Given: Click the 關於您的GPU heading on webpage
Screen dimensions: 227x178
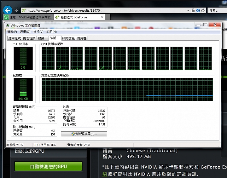Looking at the screenshot, I should click(30, 151).
